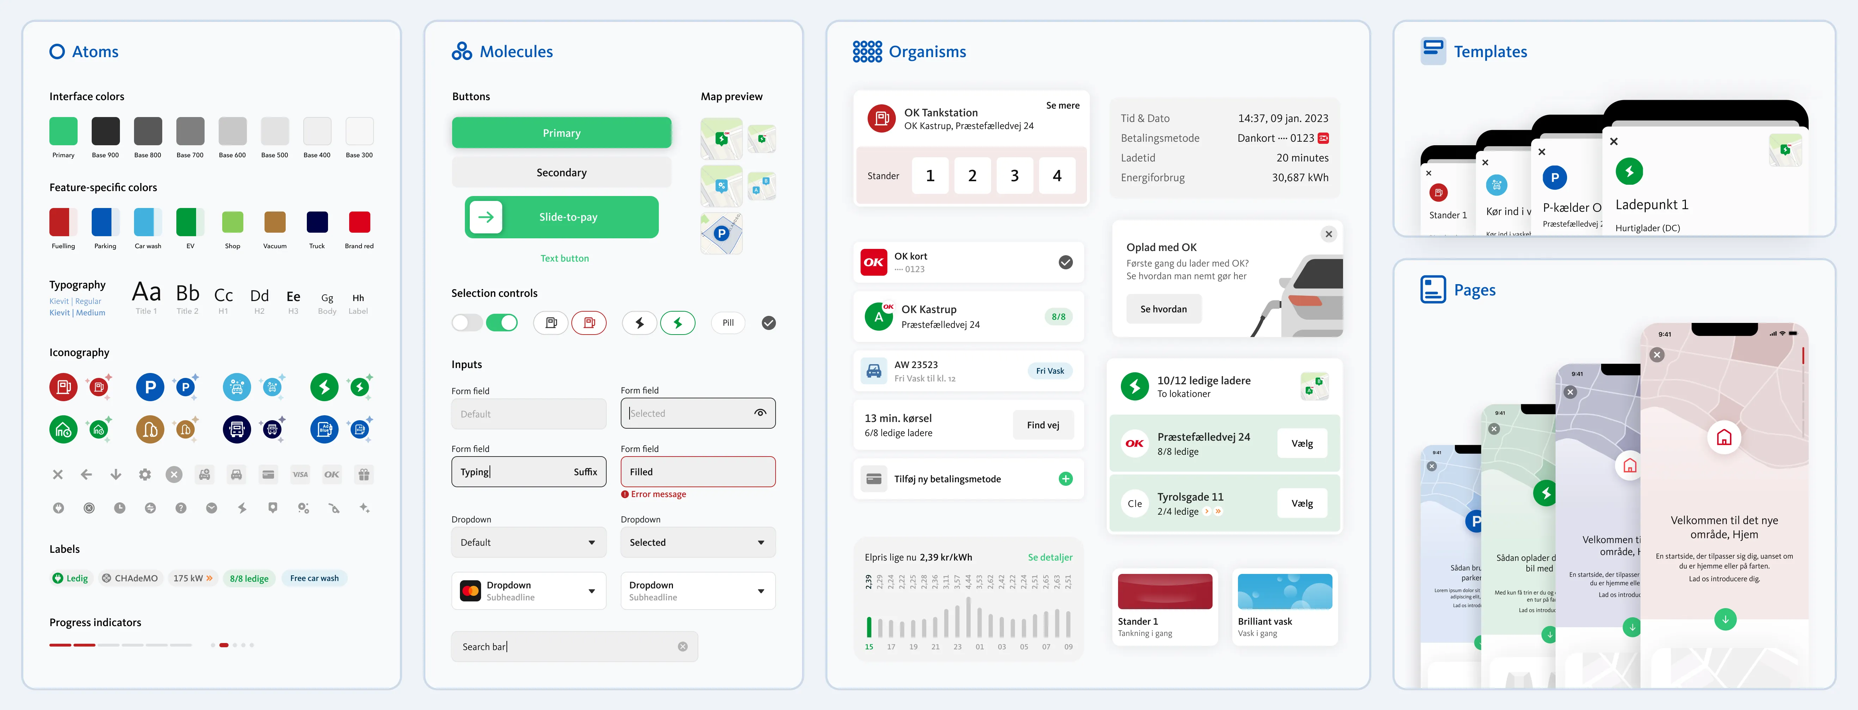
Task: Click the large brown vacuum icon
Action: click(x=150, y=430)
